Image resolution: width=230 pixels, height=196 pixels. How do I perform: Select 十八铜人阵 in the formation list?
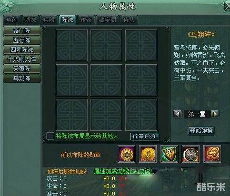tap(22, 59)
